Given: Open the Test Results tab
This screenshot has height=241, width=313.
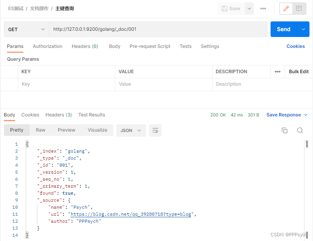Looking at the screenshot, I should click(91, 115).
